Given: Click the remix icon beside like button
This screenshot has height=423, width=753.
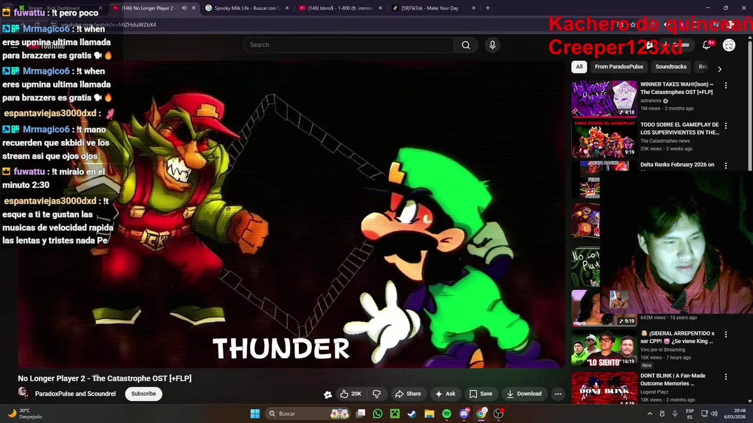Looking at the screenshot, I should click(328, 394).
